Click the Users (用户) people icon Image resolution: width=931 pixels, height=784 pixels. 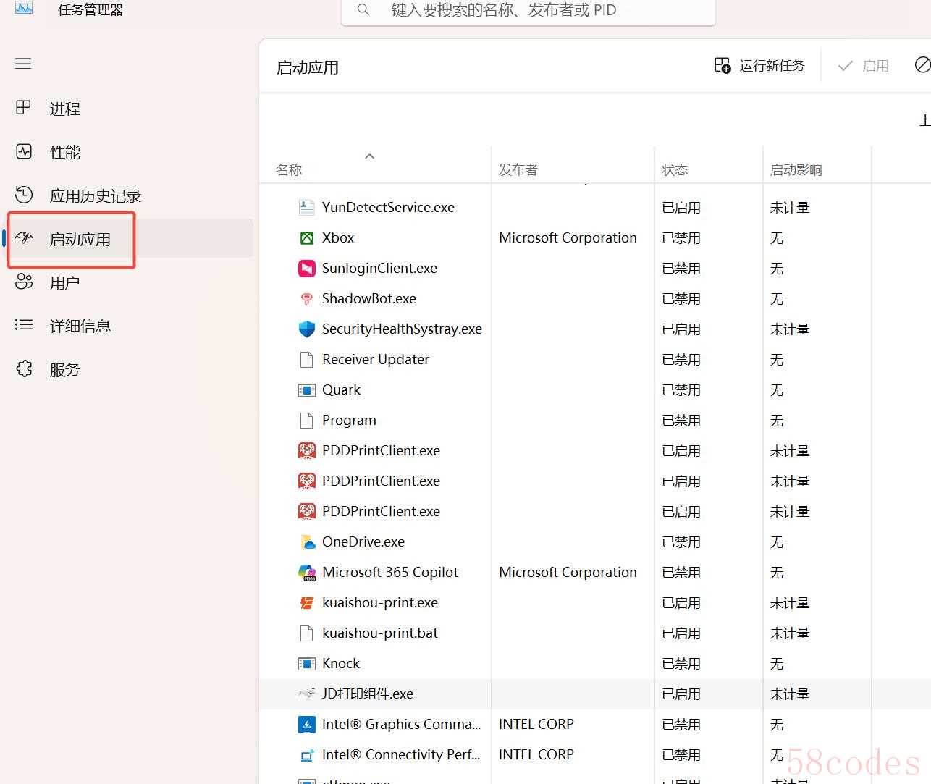pyautogui.click(x=24, y=282)
